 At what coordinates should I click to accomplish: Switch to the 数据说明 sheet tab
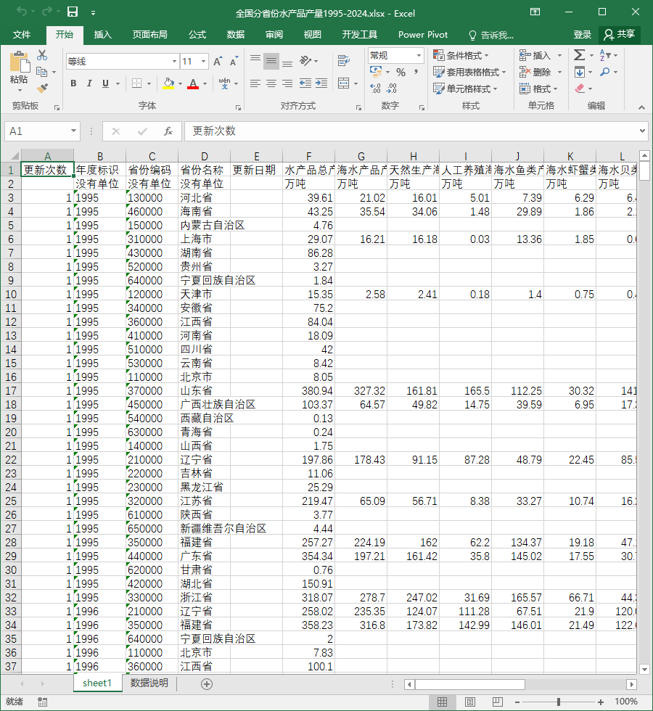coord(149,683)
